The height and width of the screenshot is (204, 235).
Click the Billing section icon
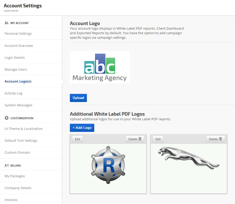pos(7,166)
